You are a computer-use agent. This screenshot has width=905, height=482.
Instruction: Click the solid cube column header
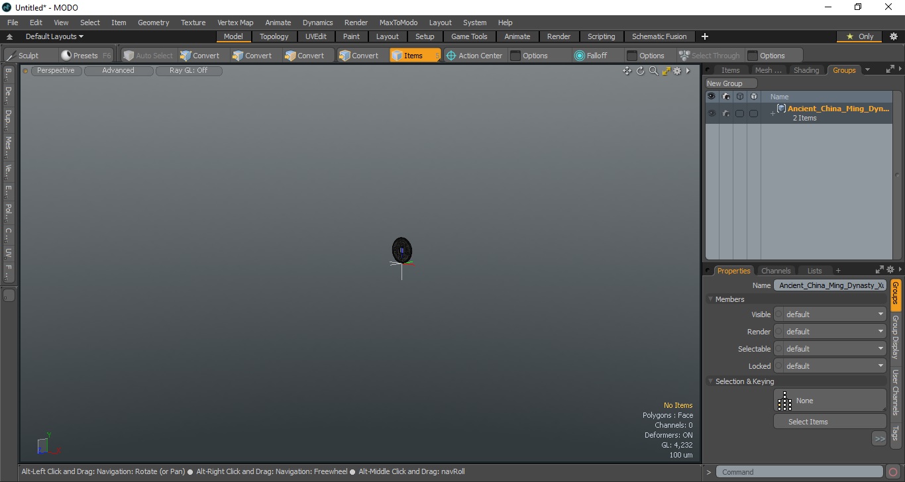[753, 97]
